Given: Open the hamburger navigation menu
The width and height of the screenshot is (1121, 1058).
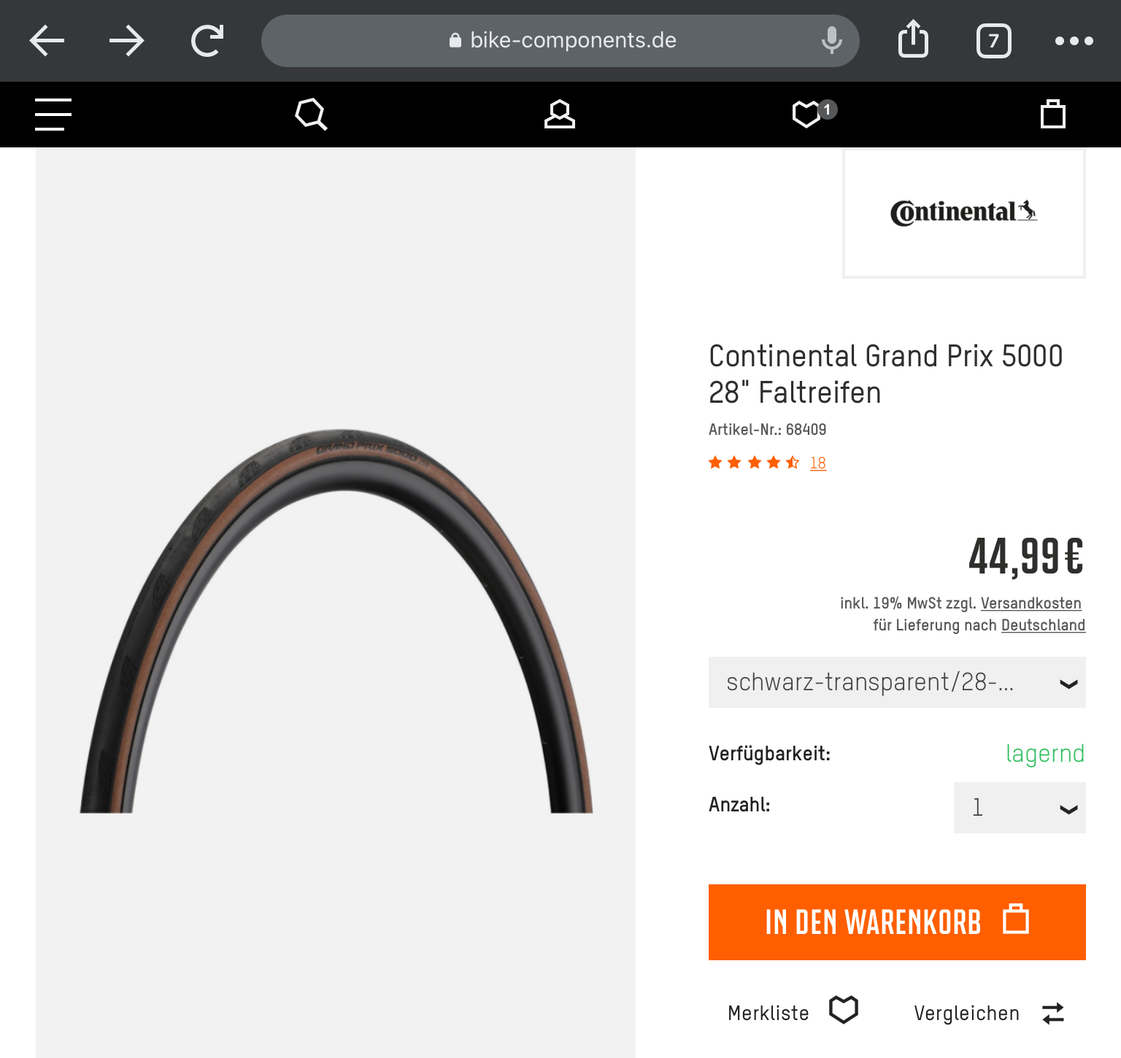Looking at the screenshot, I should (x=53, y=115).
